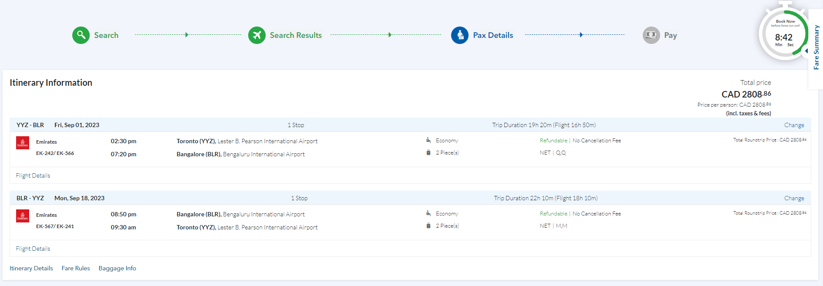Click the baggage icon on the outbound flight
Image resolution: width=823 pixels, height=286 pixels.
[x=428, y=153]
